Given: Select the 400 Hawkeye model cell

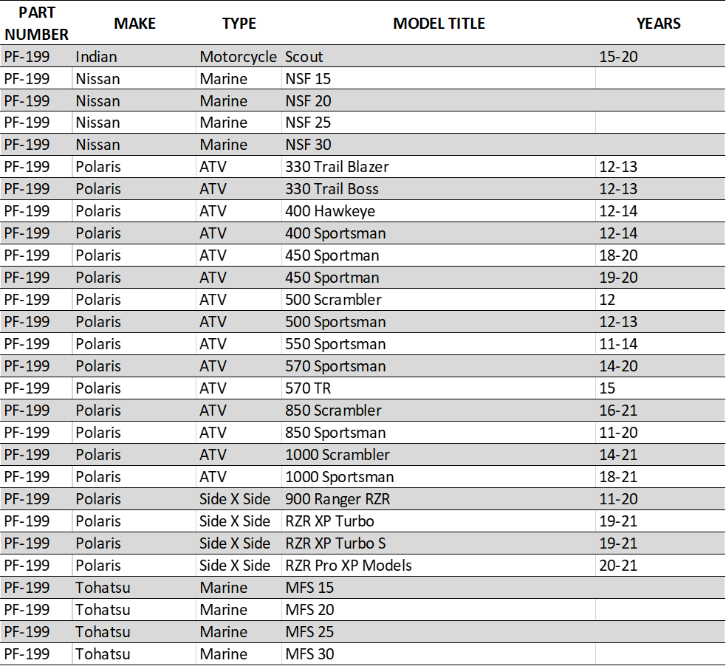Looking at the screenshot, I should click(439, 211).
